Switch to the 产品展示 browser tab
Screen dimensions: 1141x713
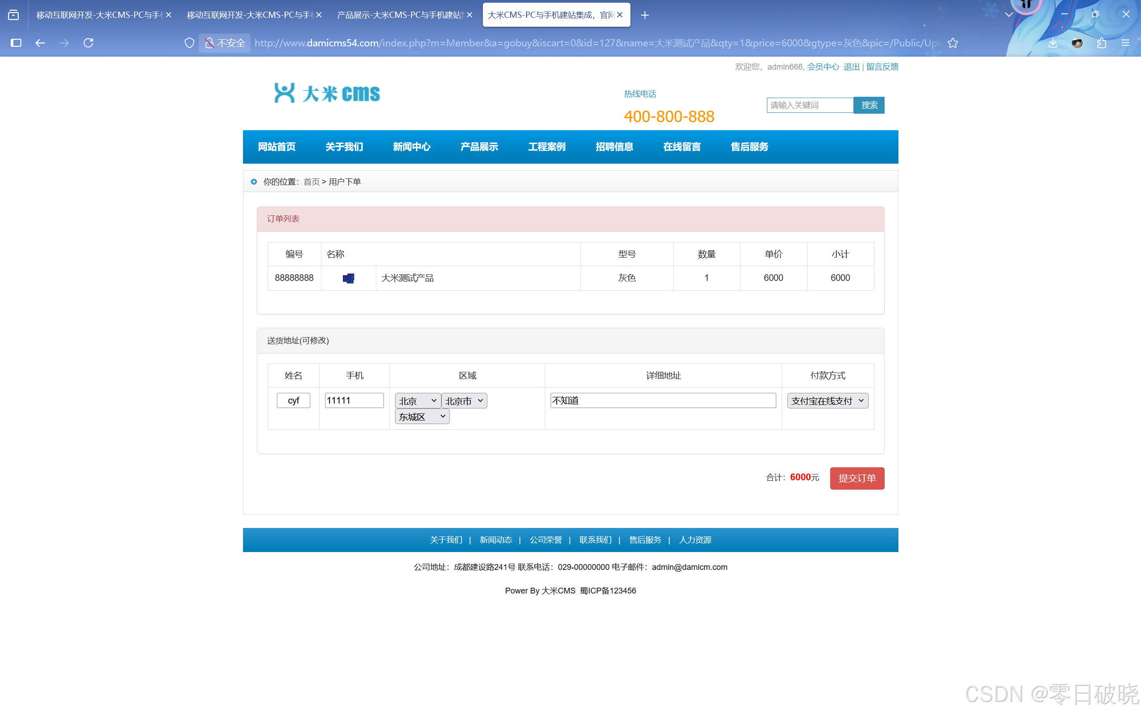(x=400, y=15)
